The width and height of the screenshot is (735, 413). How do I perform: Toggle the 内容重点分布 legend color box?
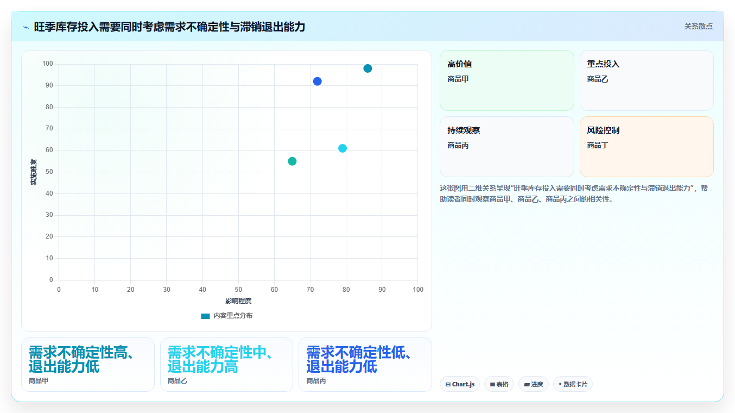coord(205,316)
